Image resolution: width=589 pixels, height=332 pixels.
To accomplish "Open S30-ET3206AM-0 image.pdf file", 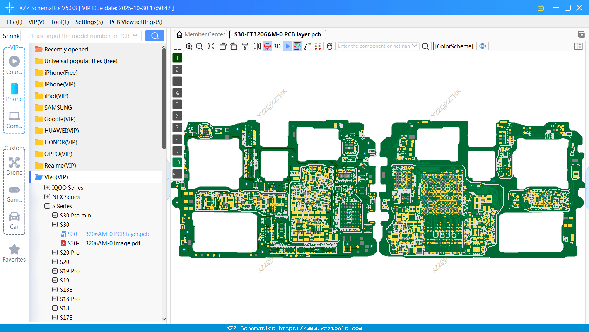I will pyautogui.click(x=104, y=243).
